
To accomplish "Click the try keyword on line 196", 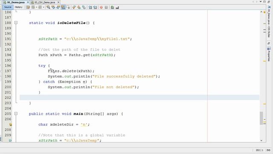I will 42,65.
